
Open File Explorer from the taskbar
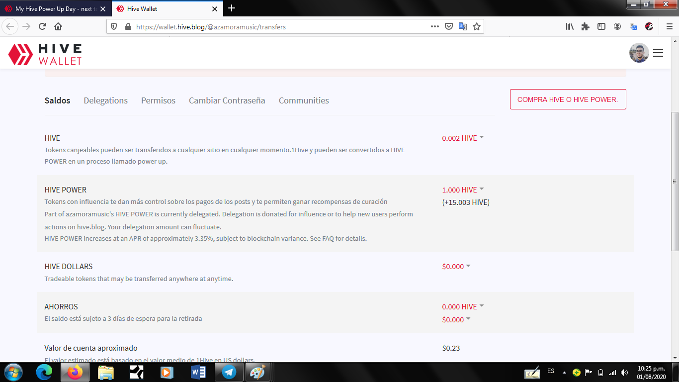pos(106,372)
